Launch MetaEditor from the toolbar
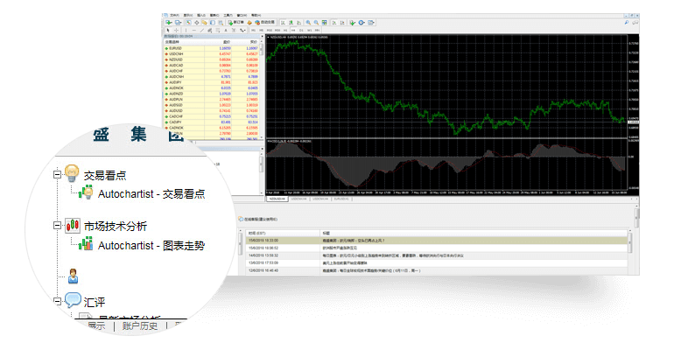The width and height of the screenshot is (674, 350). (x=249, y=23)
